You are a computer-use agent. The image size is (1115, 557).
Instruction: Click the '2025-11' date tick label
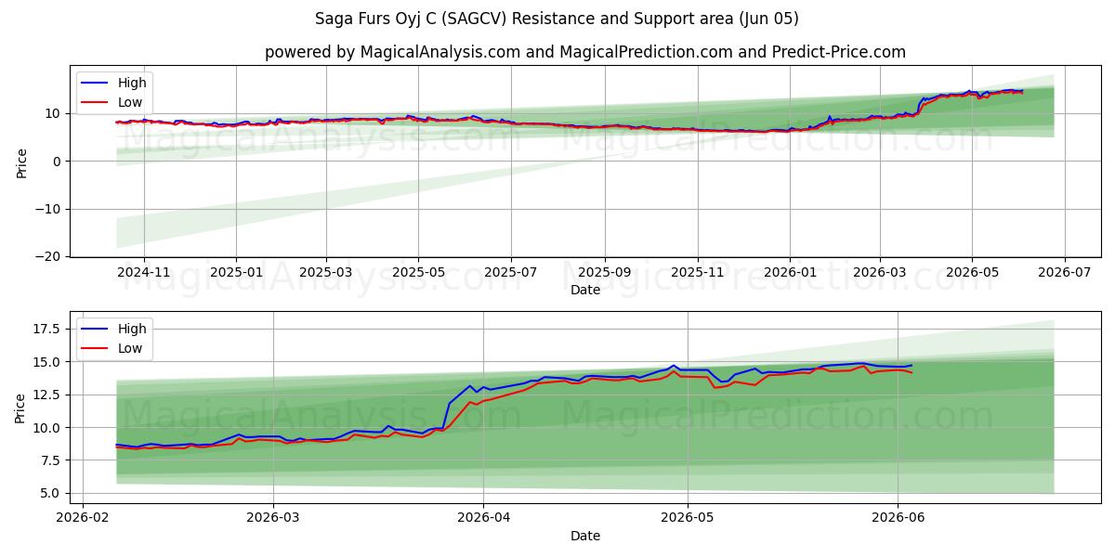698,273
